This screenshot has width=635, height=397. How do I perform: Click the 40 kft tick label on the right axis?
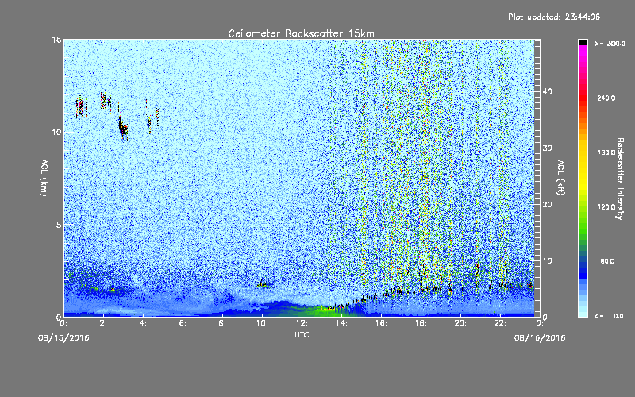(x=547, y=91)
